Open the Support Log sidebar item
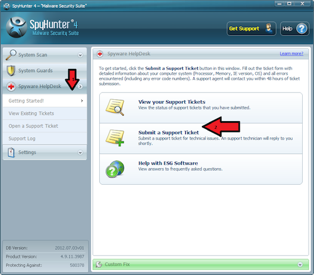The height and width of the screenshot is (275, 314). (45, 138)
